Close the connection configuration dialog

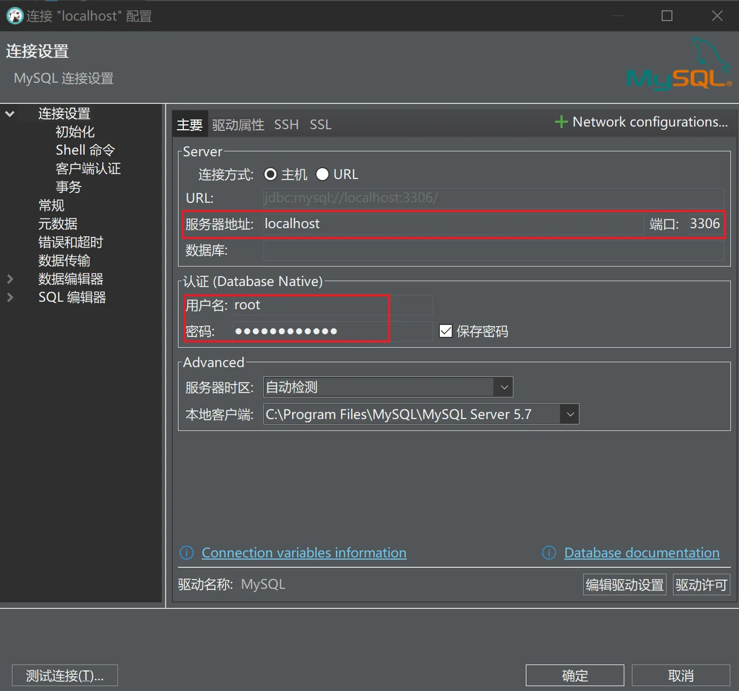pos(717,16)
